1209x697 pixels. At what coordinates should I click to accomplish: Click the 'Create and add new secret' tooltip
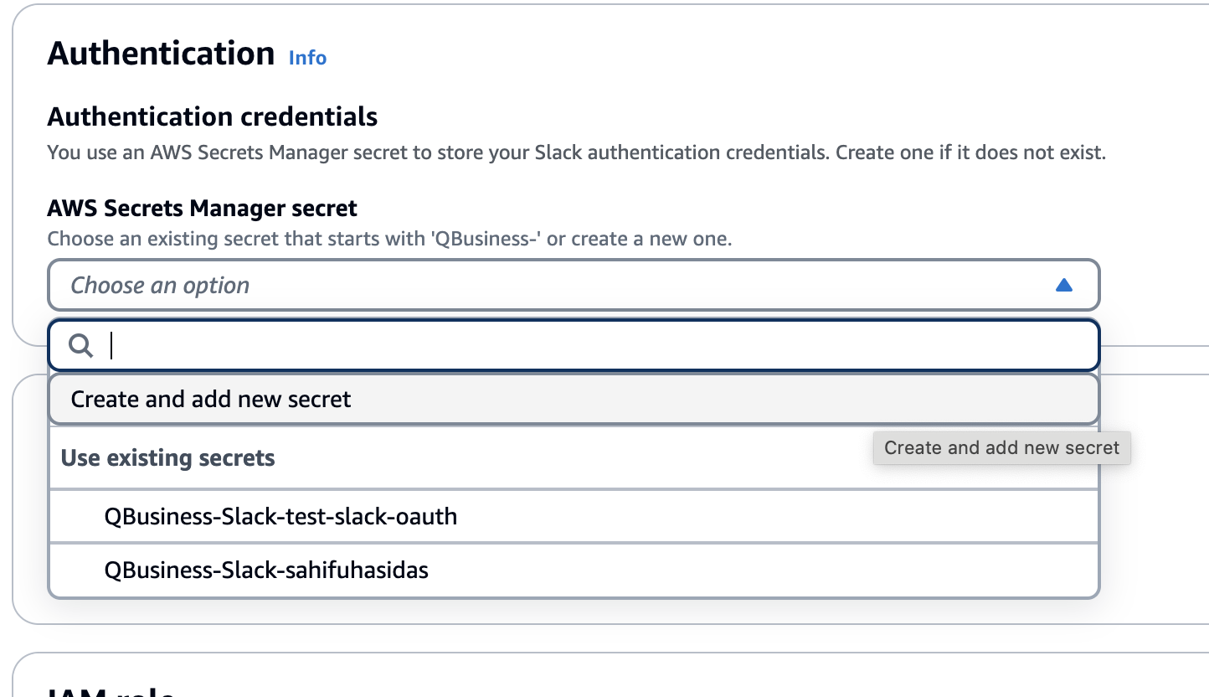(1001, 448)
